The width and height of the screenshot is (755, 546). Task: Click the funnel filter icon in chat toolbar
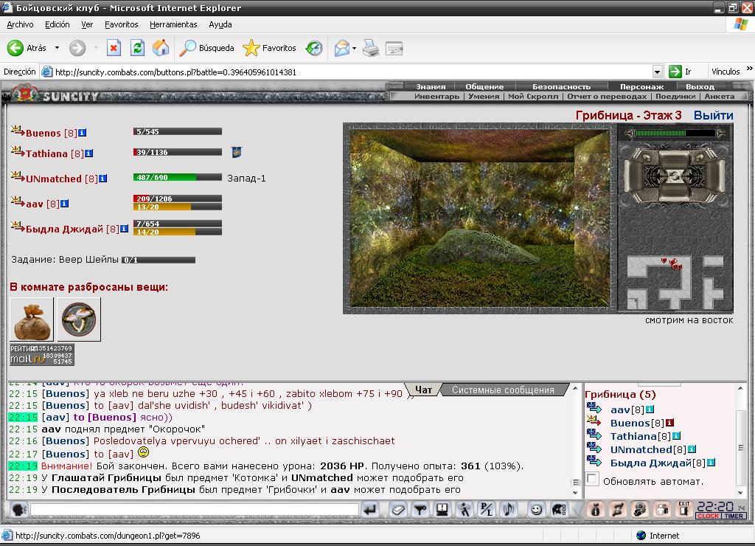point(420,509)
